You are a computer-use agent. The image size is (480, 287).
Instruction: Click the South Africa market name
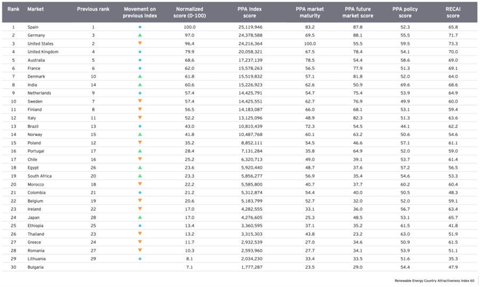click(39, 176)
